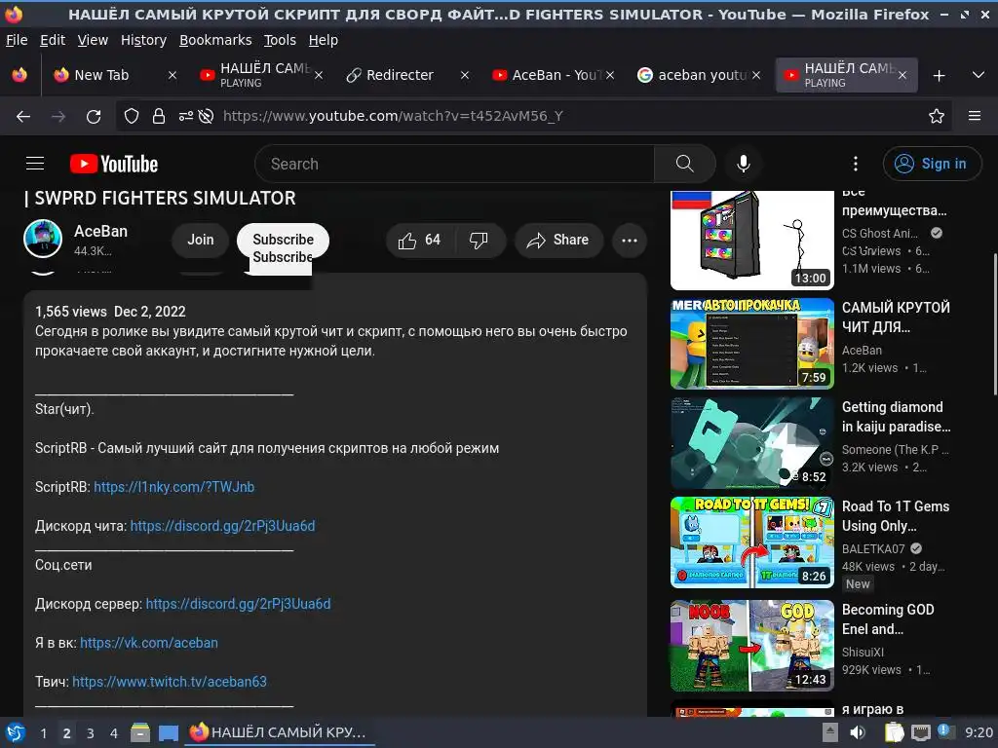Viewport: 998px width, 748px height.
Task: Open the Дискорд чита discord link
Action: pyautogui.click(x=222, y=526)
